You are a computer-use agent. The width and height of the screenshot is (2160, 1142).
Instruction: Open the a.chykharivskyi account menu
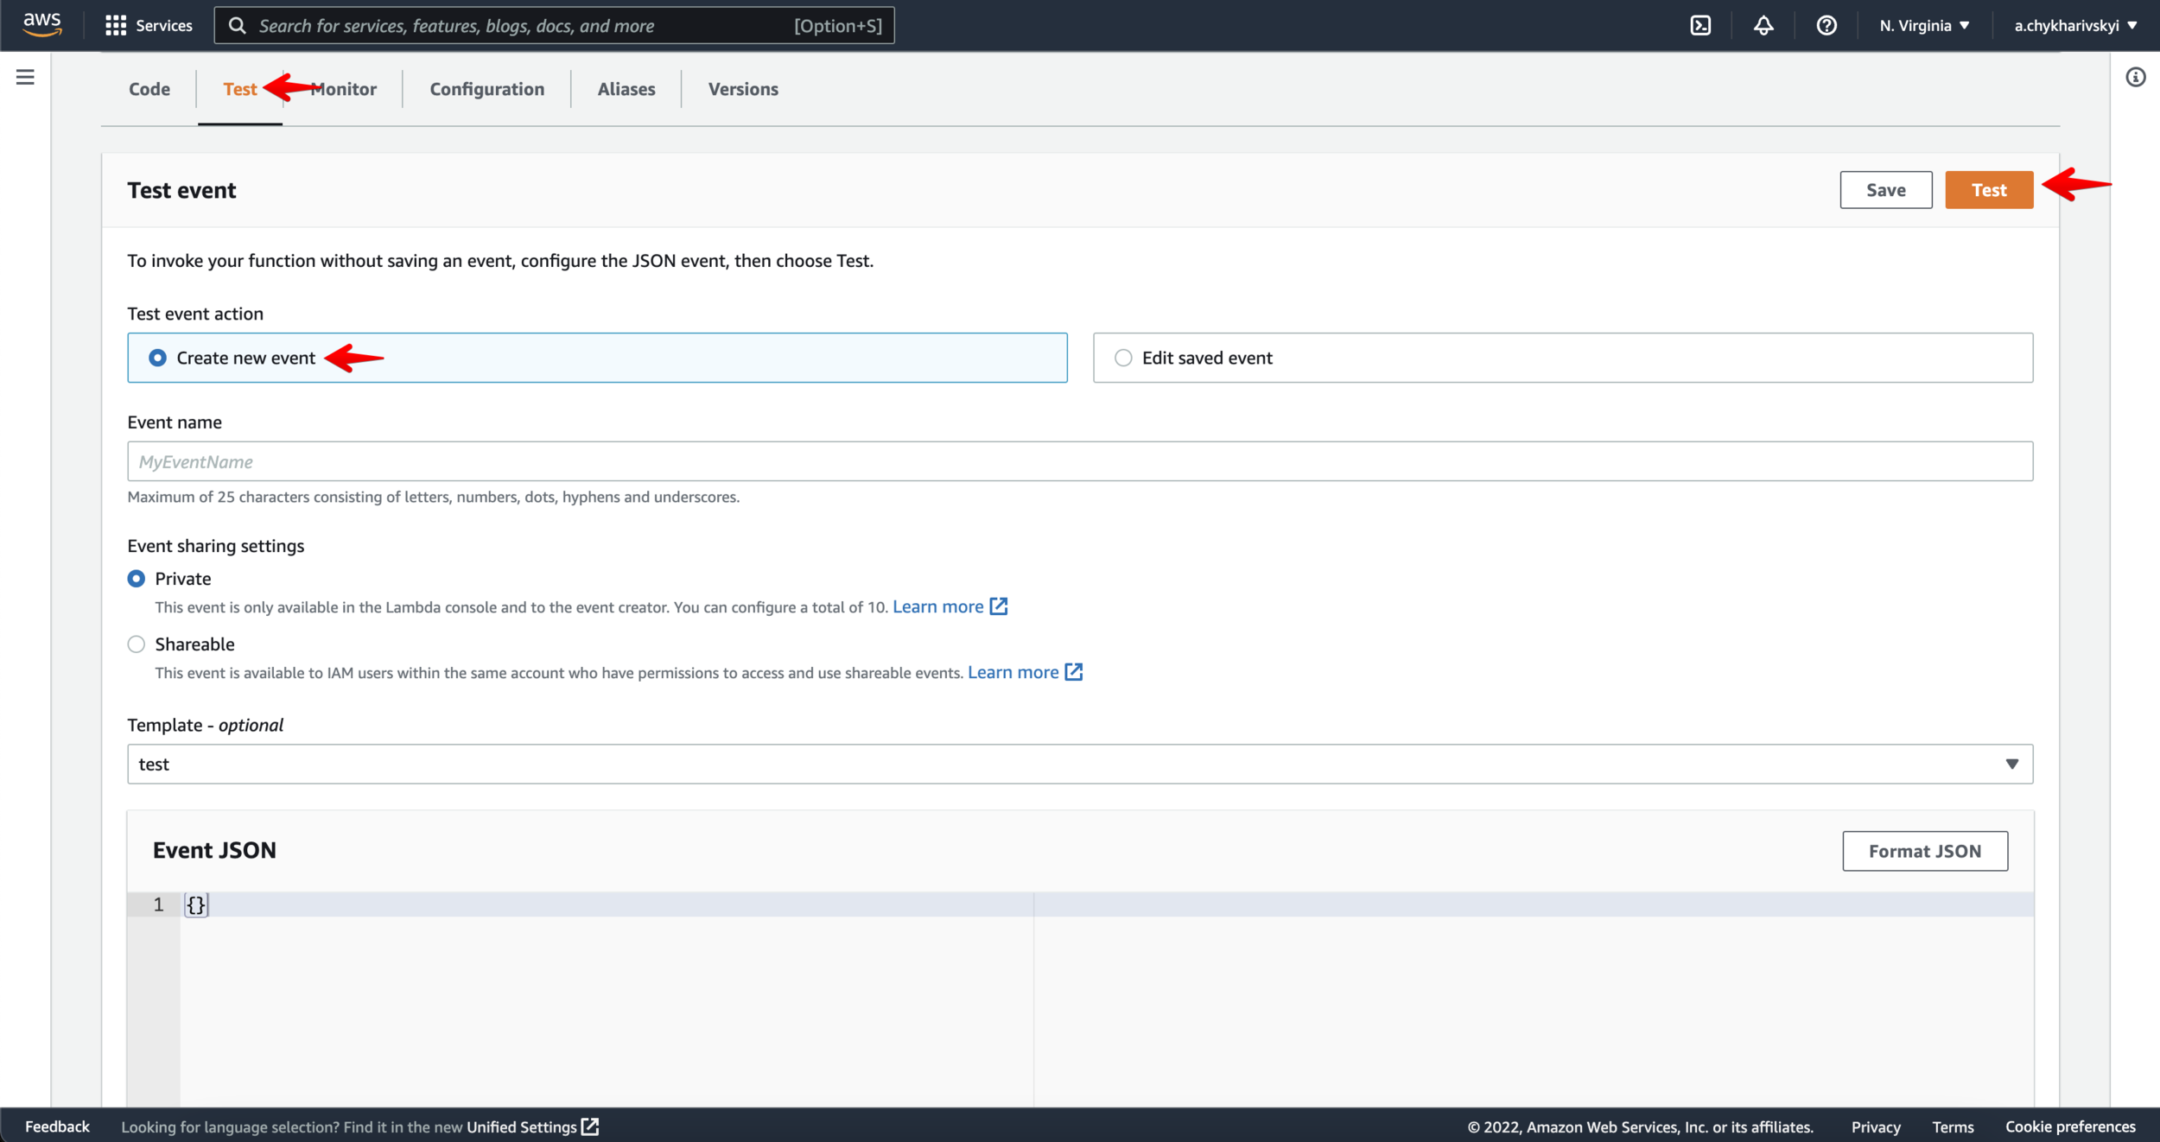(x=2075, y=26)
